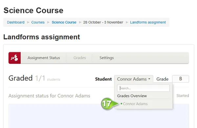Click the Grade box showing B
Screen dimensions: 197x128
181,79
